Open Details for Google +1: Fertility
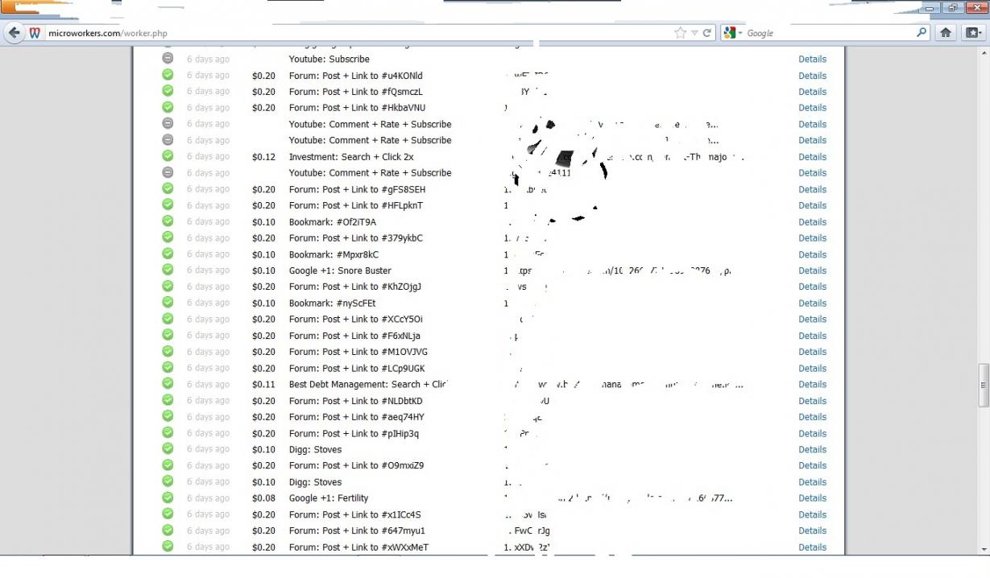The width and height of the screenshot is (990, 578). (x=812, y=498)
